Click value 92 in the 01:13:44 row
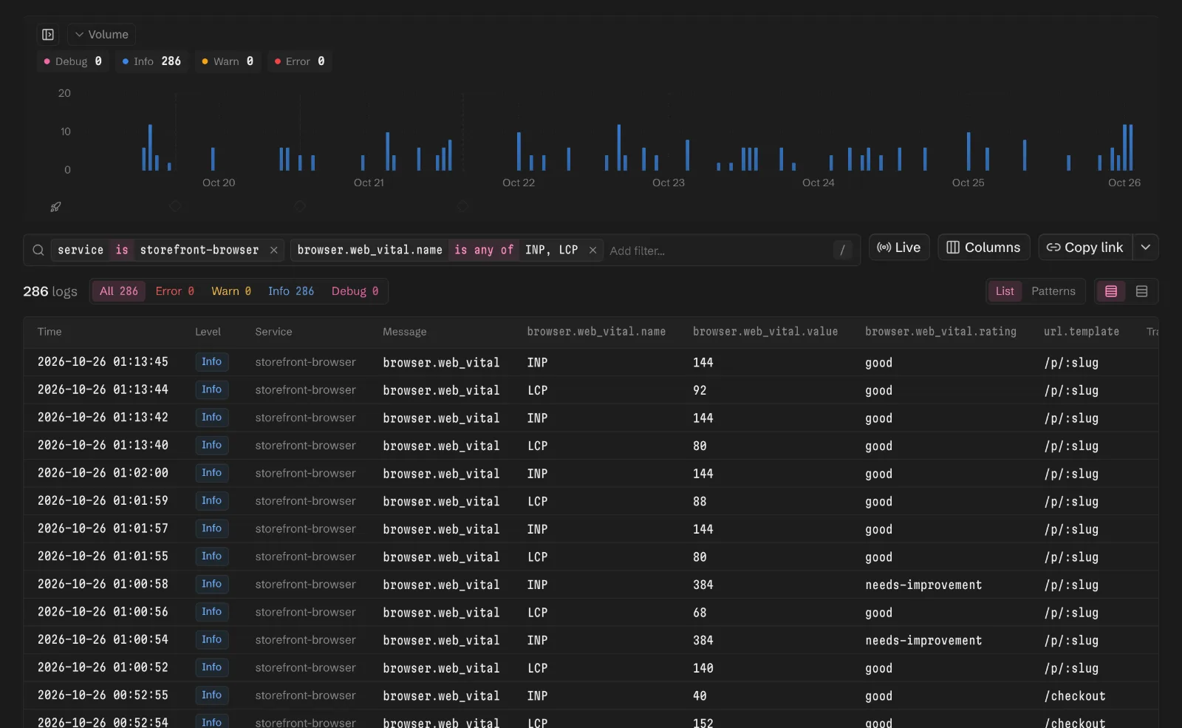 point(700,390)
